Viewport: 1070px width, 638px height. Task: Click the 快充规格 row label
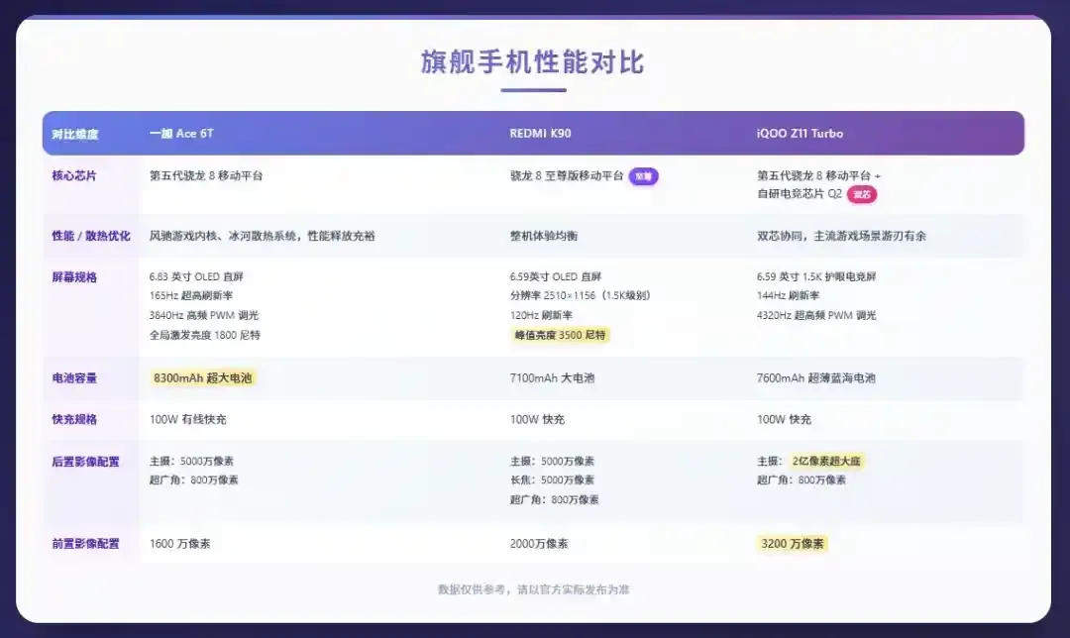tap(74, 419)
